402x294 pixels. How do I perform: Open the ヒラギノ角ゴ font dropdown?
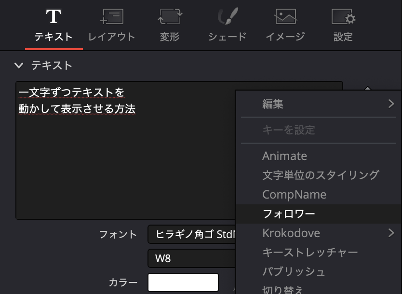[x=191, y=234]
